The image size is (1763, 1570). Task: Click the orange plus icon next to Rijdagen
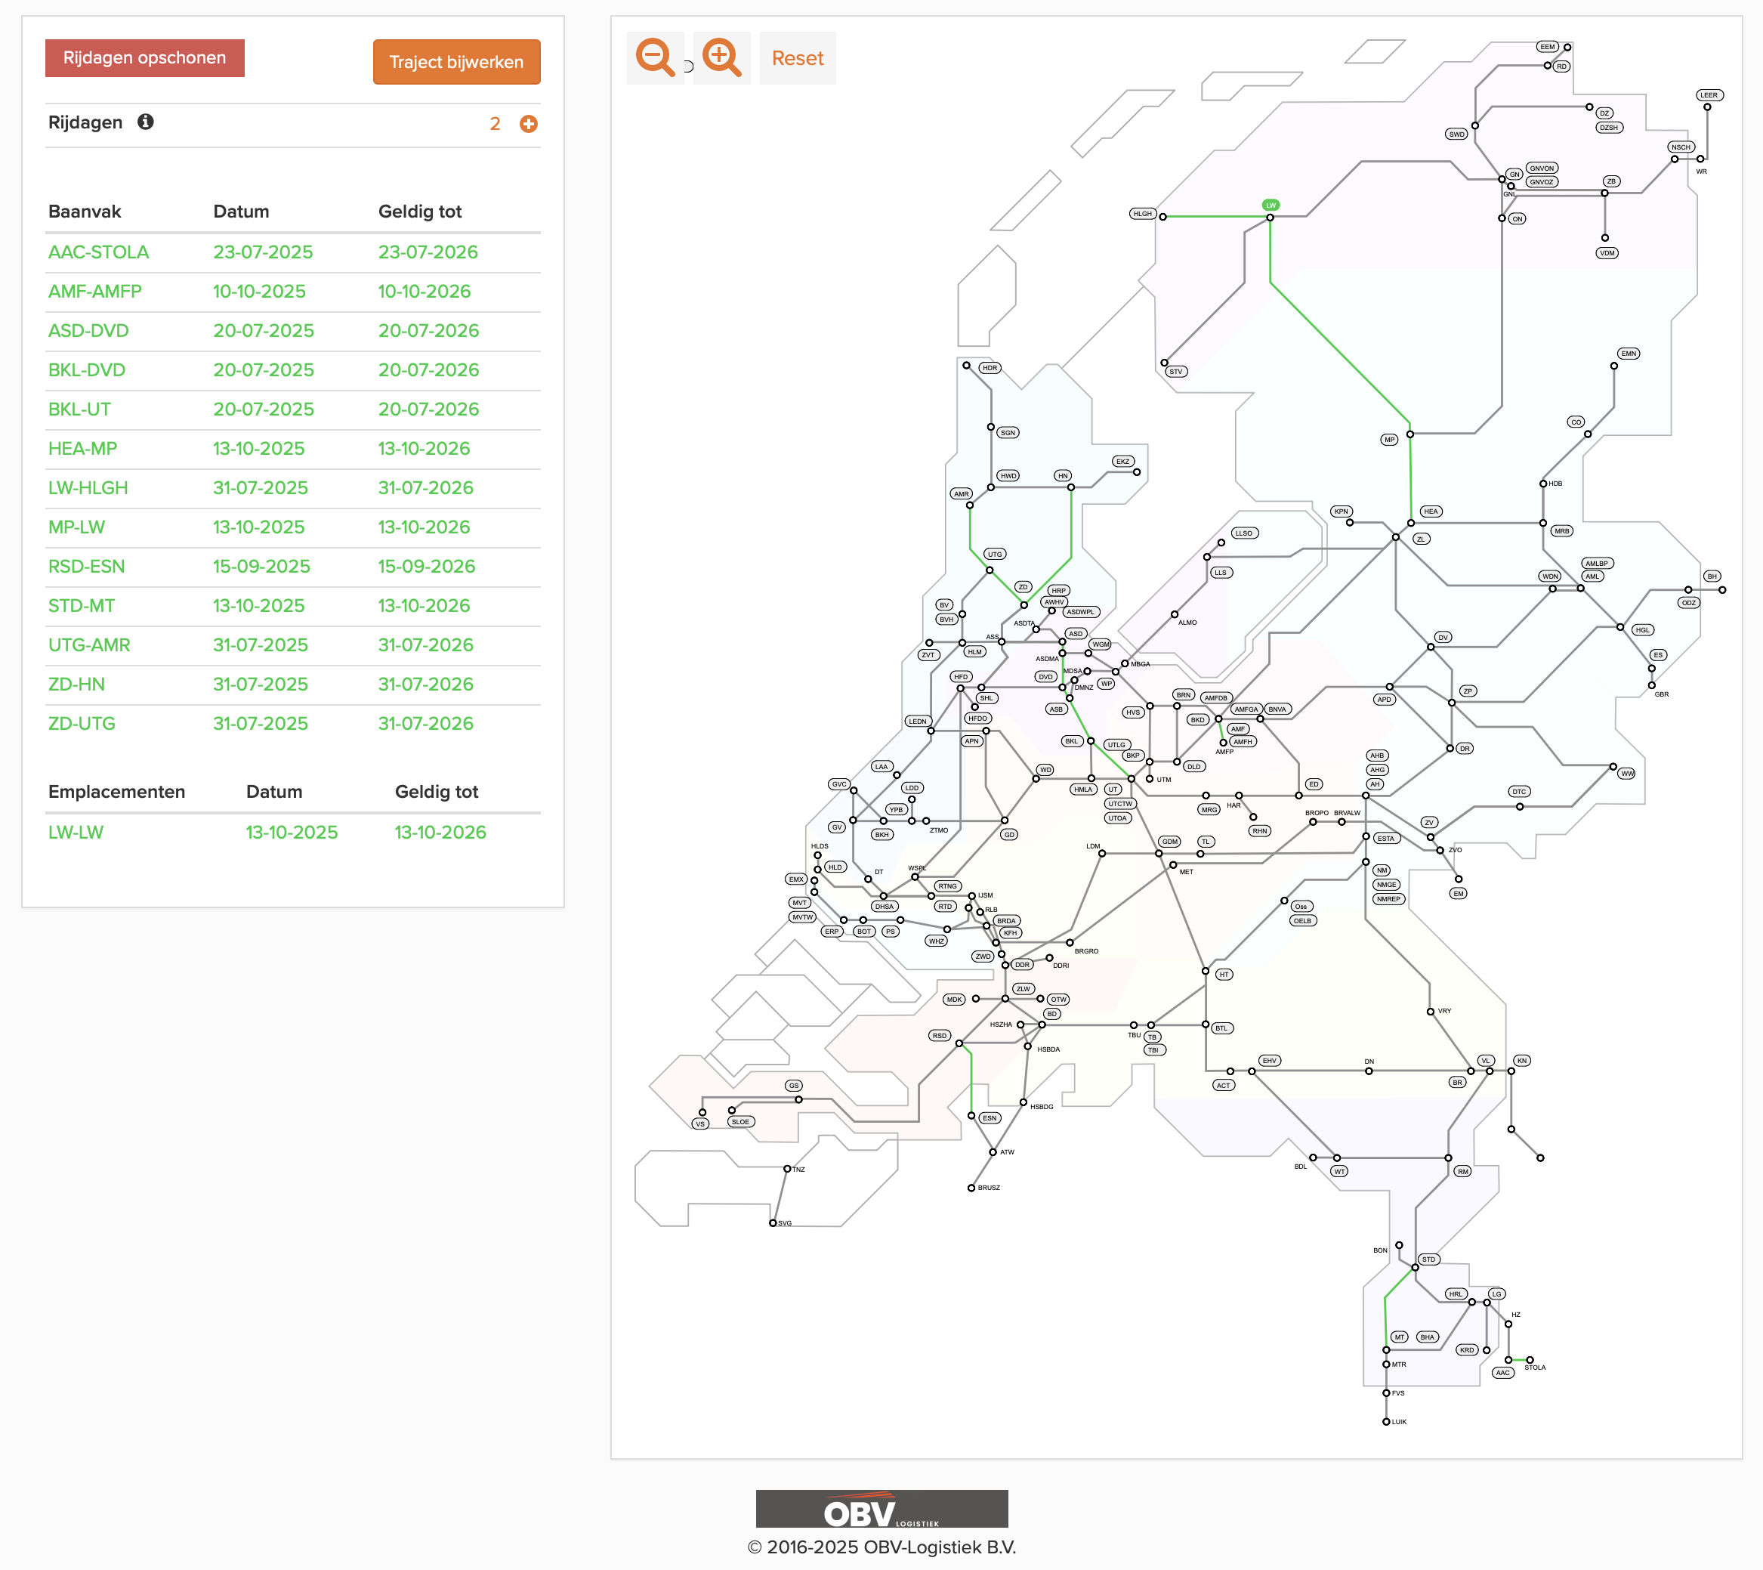pyautogui.click(x=529, y=124)
